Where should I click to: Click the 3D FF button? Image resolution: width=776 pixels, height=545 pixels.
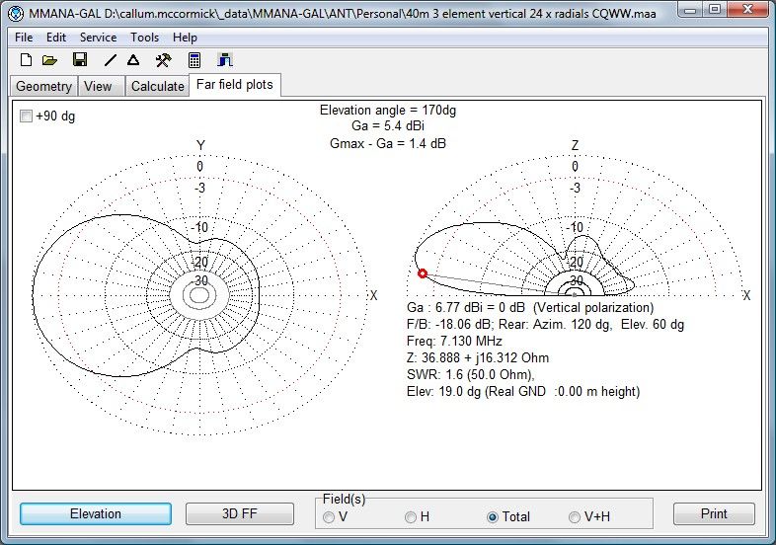coord(240,514)
